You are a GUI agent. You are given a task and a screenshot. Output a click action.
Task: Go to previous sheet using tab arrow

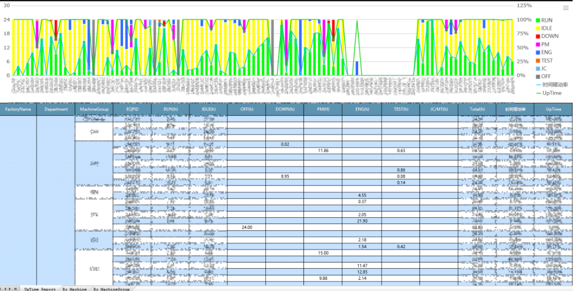(x=6, y=288)
